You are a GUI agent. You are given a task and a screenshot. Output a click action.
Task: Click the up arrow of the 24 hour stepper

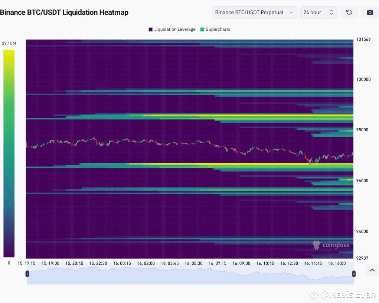(x=331, y=10)
